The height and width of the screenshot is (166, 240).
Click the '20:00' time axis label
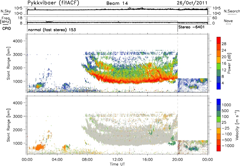point(178,160)
